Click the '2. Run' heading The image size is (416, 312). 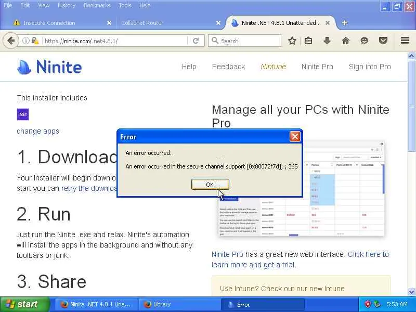(44, 214)
